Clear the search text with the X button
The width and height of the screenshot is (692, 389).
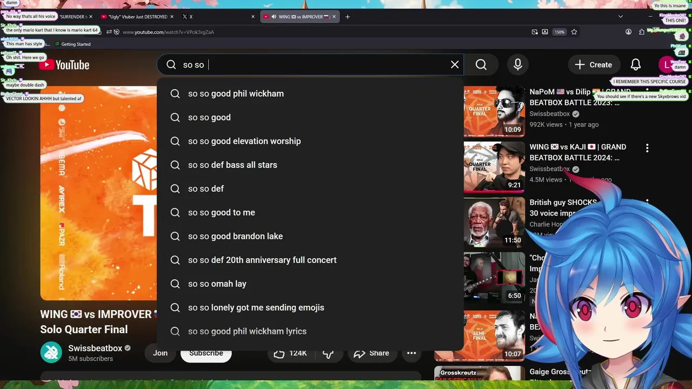click(x=455, y=65)
